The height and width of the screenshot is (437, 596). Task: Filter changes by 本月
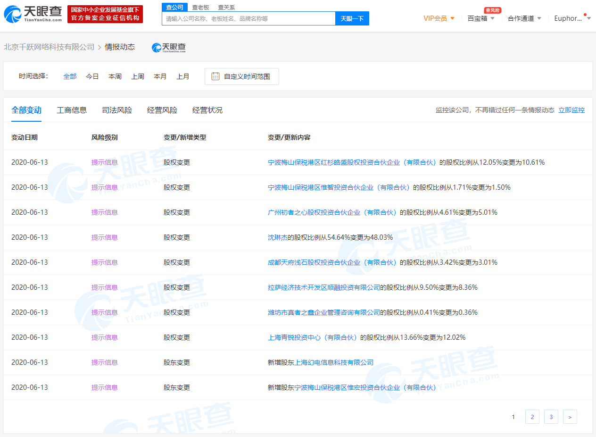(160, 76)
